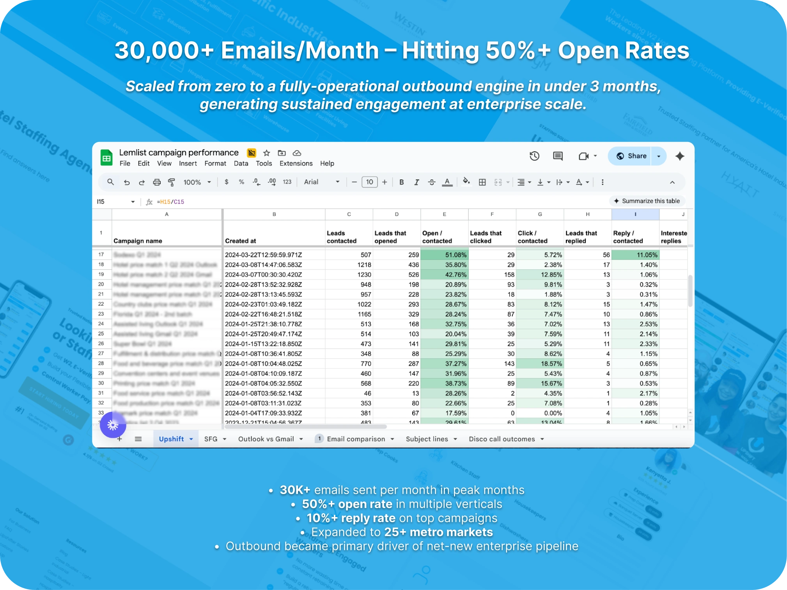Open the zoom 100% dropdown
The width and height of the screenshot is (787, 590).
click(197, 182)
